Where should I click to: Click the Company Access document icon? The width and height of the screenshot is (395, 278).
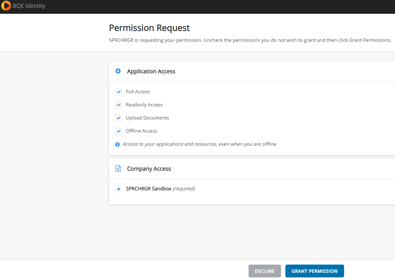[x=118, y=168]
